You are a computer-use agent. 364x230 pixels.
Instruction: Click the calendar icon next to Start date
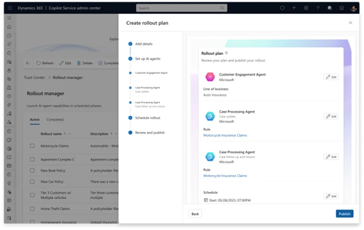[206, 200]
